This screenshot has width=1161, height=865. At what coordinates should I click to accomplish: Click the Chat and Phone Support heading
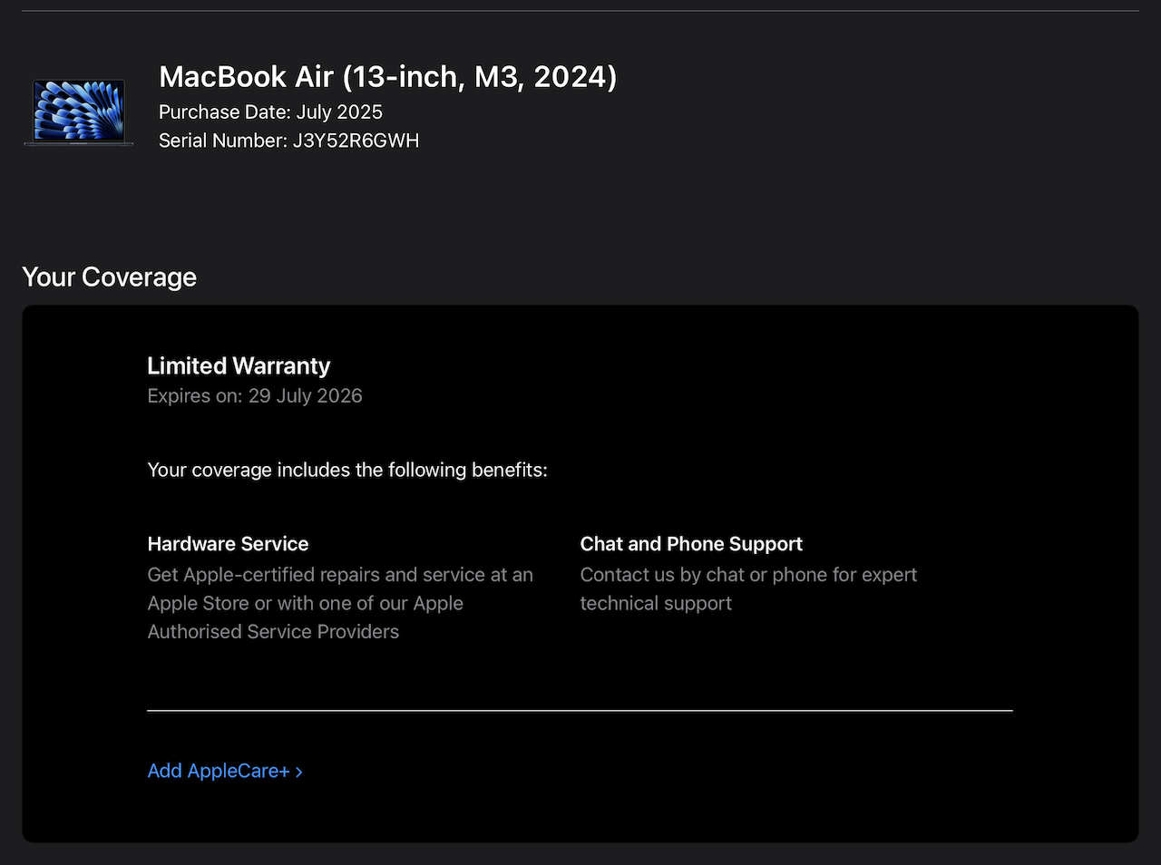point(691,544)
